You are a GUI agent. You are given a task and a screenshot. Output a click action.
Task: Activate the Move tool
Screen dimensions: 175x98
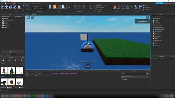[6, 7]
